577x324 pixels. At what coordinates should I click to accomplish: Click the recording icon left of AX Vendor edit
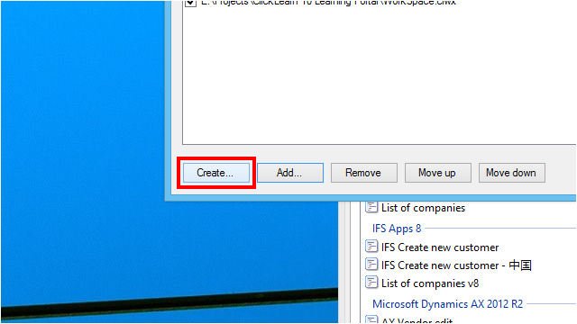[371, 319]
